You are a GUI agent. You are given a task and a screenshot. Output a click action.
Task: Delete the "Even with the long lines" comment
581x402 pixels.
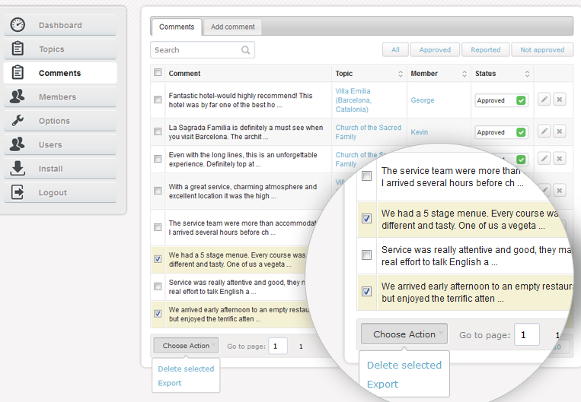tap(560, 158)
